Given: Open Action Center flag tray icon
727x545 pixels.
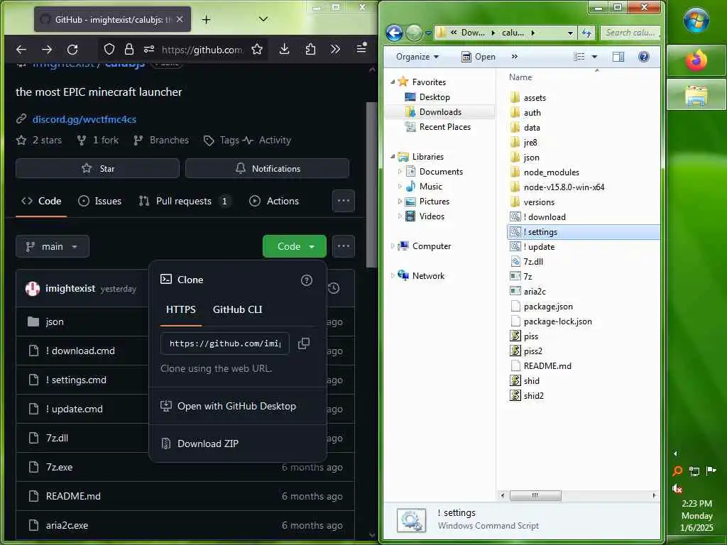Looking at the screenshot, I should click(x=711, y=471).
